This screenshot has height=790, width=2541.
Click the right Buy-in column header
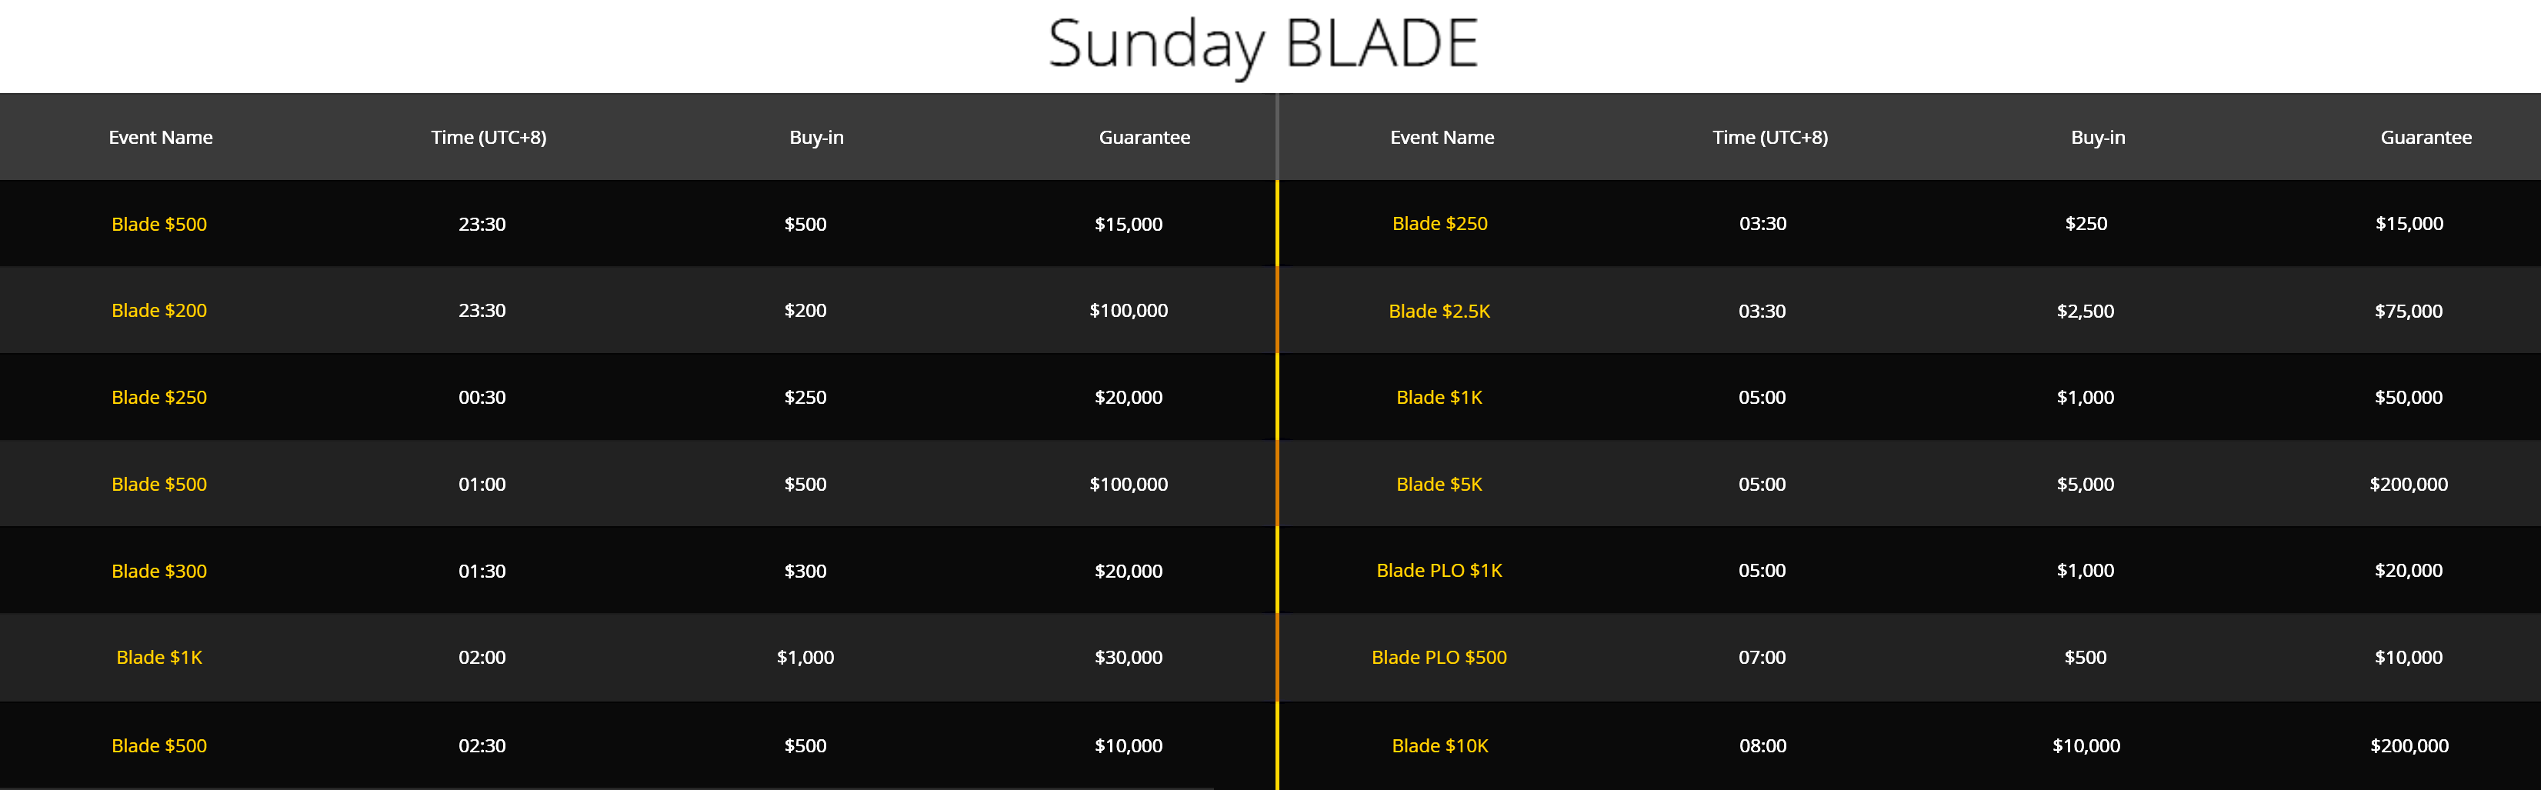coord(2098,138)
